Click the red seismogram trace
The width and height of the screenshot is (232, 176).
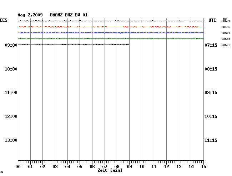(111, 27)
